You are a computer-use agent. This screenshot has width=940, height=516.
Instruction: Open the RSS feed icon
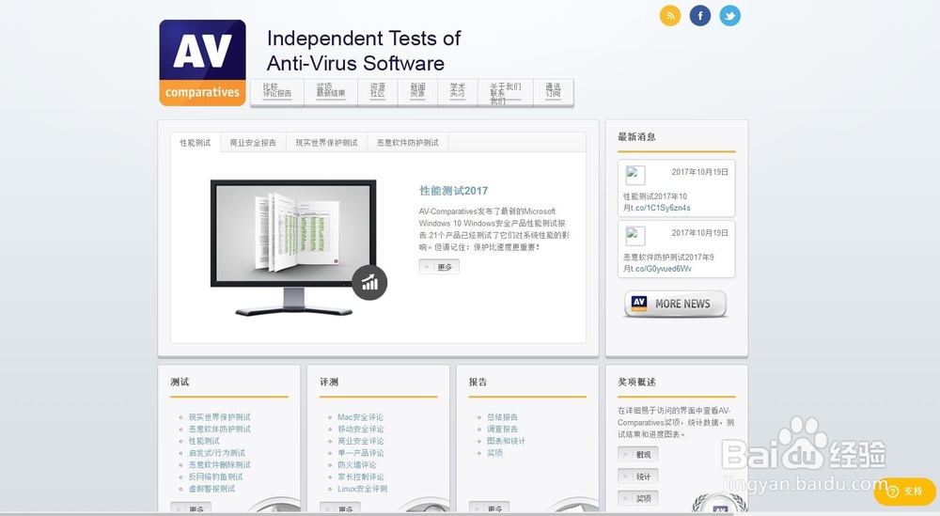(x=670, y=16)
